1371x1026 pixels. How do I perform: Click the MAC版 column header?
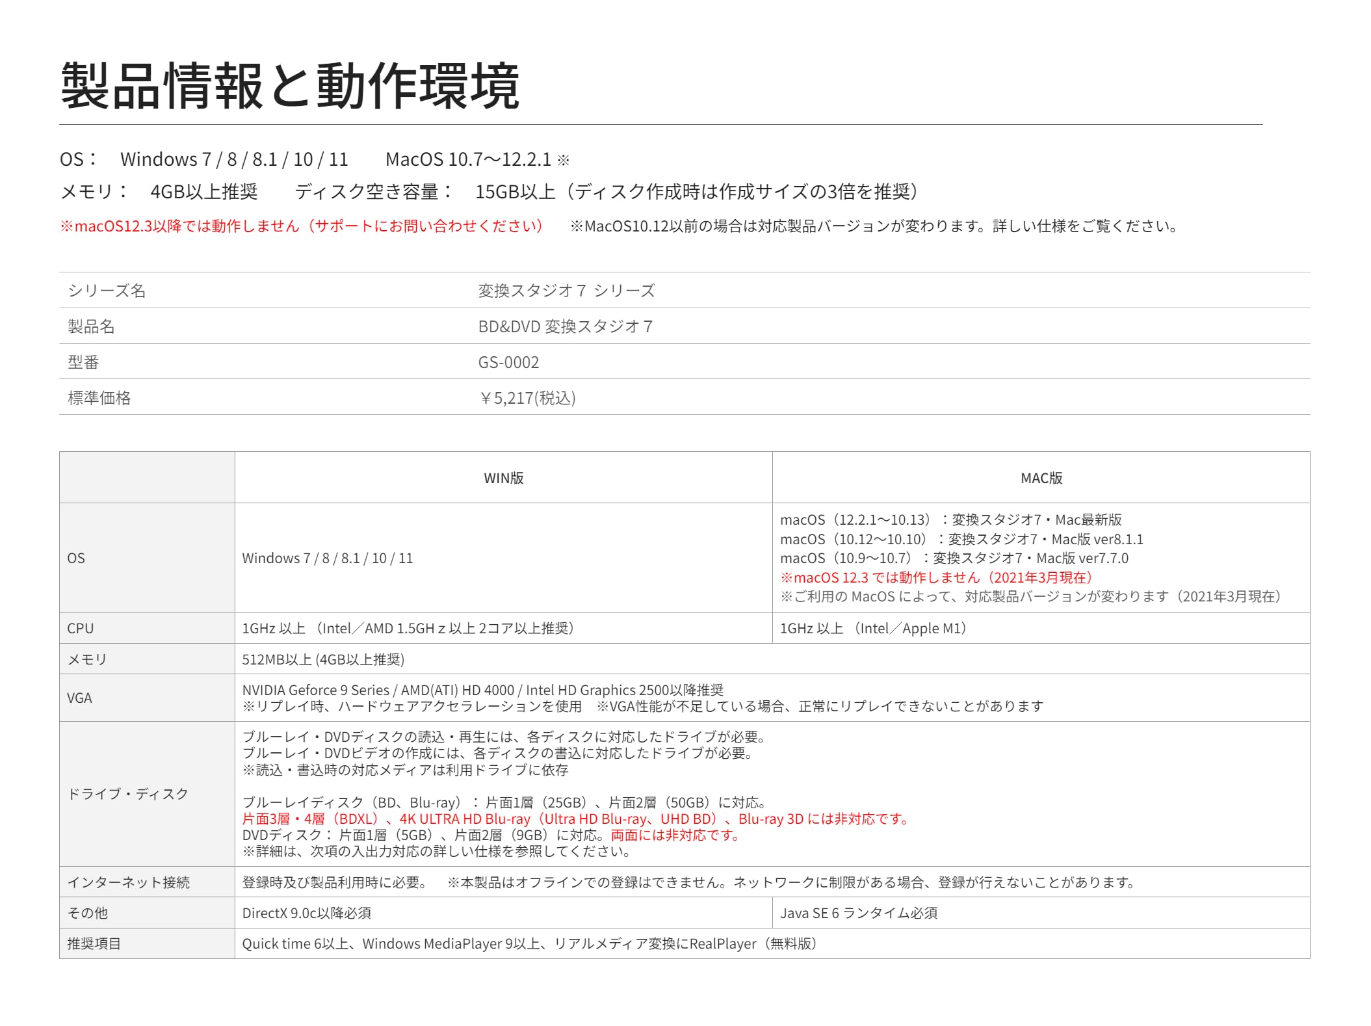pyautogui.click(x=1041, y=478)
